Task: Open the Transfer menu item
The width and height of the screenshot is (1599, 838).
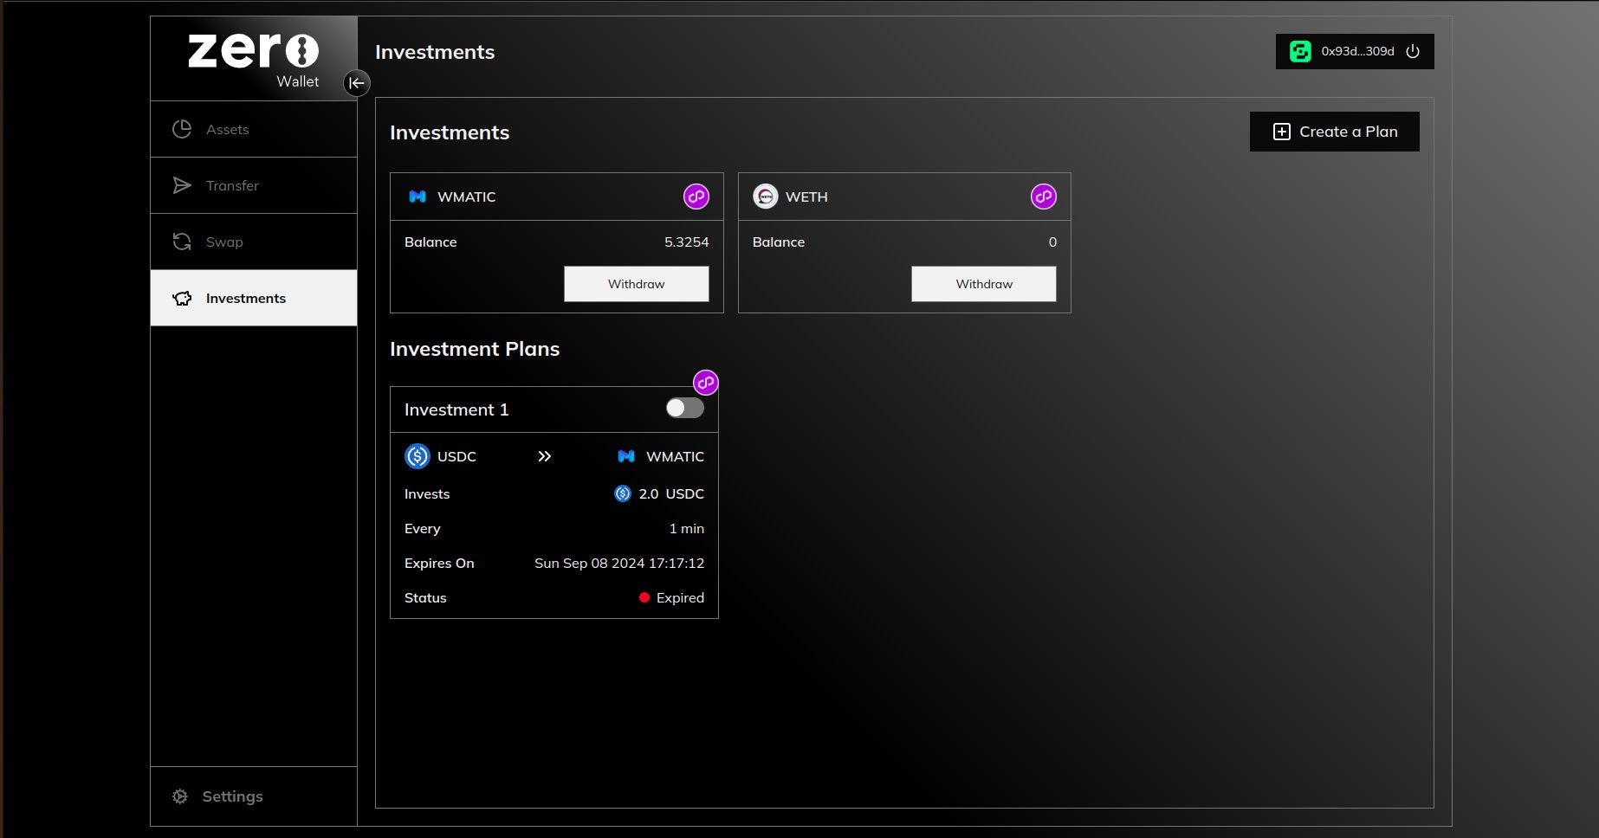Action: (254, 185)
